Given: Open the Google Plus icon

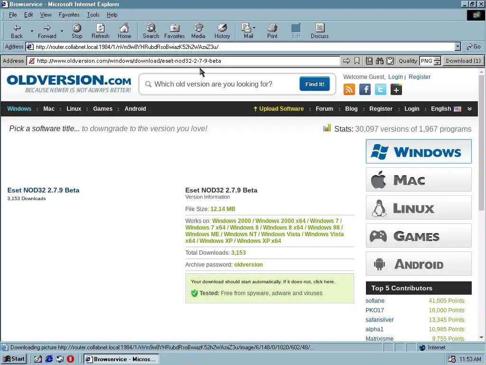Looking at the screenshot, I should [x=396, y=89].
